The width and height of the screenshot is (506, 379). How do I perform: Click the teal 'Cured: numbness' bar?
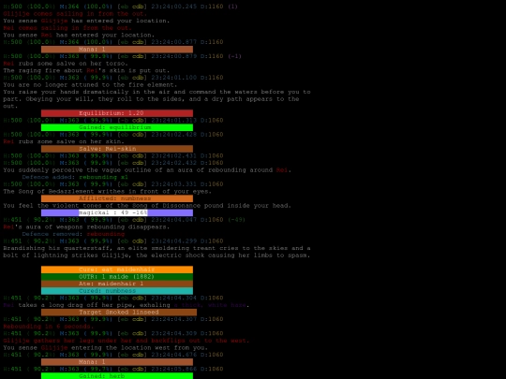[x=117, y=291]
